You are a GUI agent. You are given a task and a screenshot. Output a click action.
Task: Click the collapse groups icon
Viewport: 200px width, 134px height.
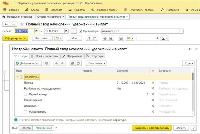95,38
